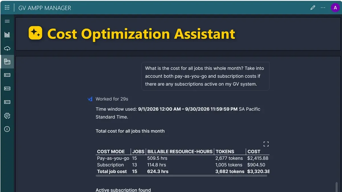Screen dimensions: 342x192
Task: Click Pay-as-you-go jobs count 15
Action: [134, 158]
